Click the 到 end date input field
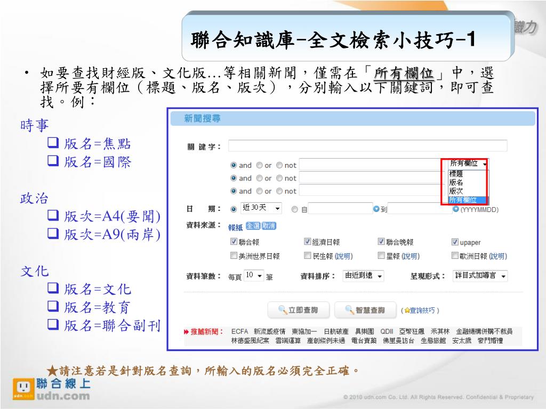Screen dimensions: 546x409 (x=420, y=209)
